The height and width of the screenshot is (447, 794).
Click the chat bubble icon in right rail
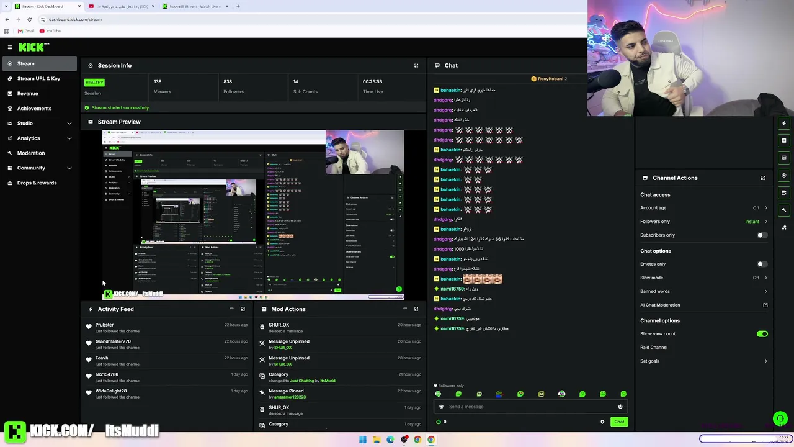pyautogui.click(x=784, y=158)
